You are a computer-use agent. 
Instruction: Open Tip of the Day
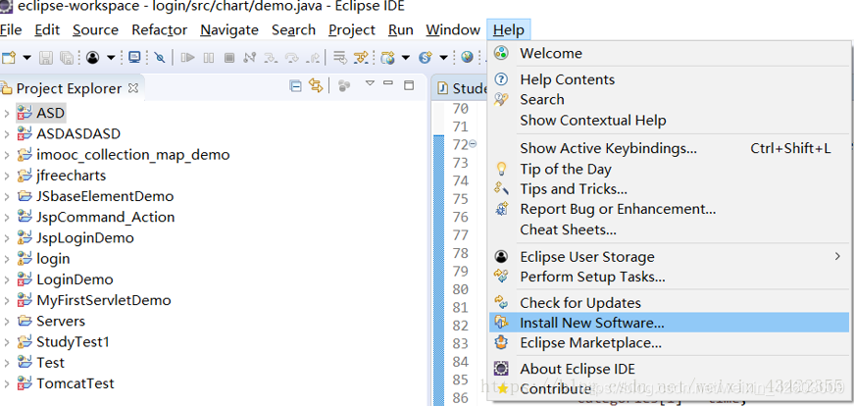pyautogui.click(x=670, y=169)
